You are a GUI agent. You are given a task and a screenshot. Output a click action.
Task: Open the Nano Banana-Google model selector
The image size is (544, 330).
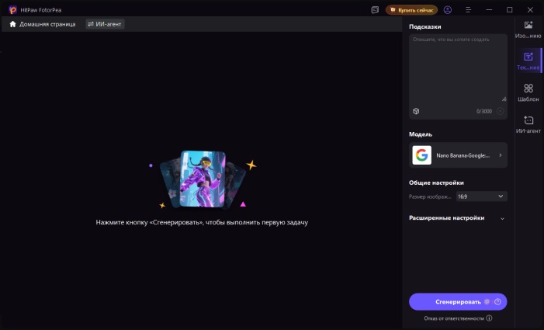click(x=458, y=155)
